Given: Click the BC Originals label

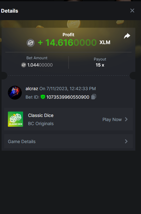Looking at the screenshot, I should tap(41, 124).
